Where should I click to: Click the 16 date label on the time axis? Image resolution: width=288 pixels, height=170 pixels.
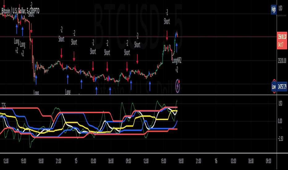[x=216, y=161]
